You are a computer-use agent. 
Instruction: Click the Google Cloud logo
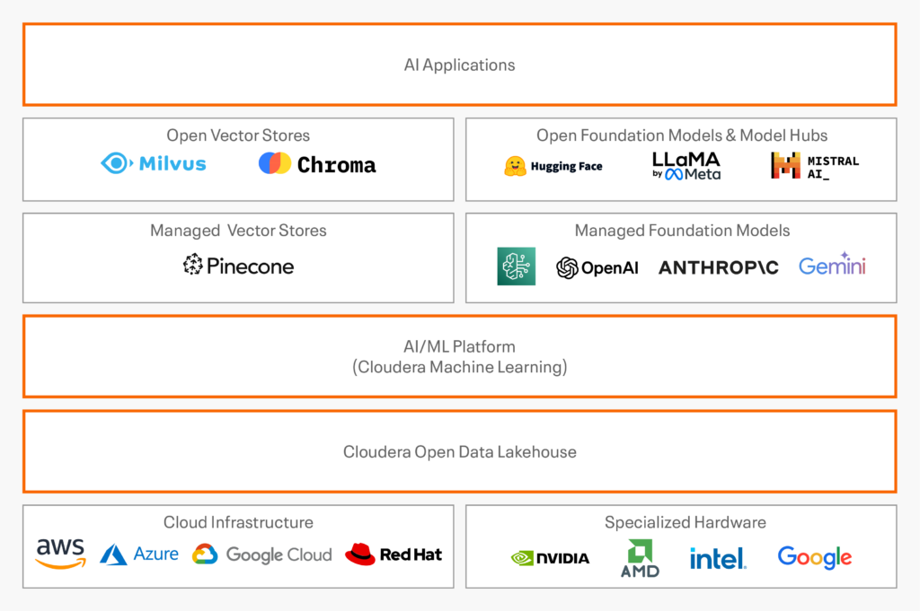[x=261, y=554]
